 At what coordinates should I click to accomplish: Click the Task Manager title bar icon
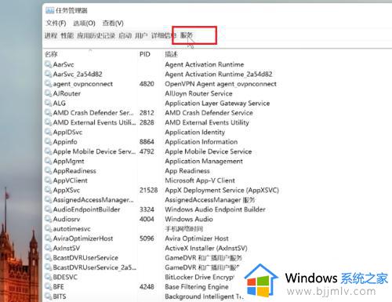point(49,10)
